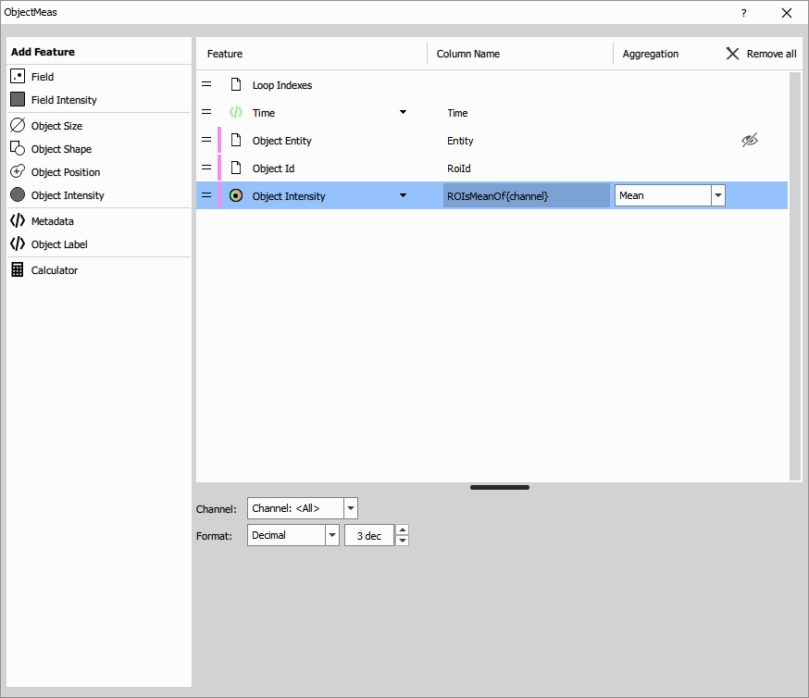This screenshot has height=698, width=809.
Task: Click the panel splitter handle
Action: pos(499,487)
